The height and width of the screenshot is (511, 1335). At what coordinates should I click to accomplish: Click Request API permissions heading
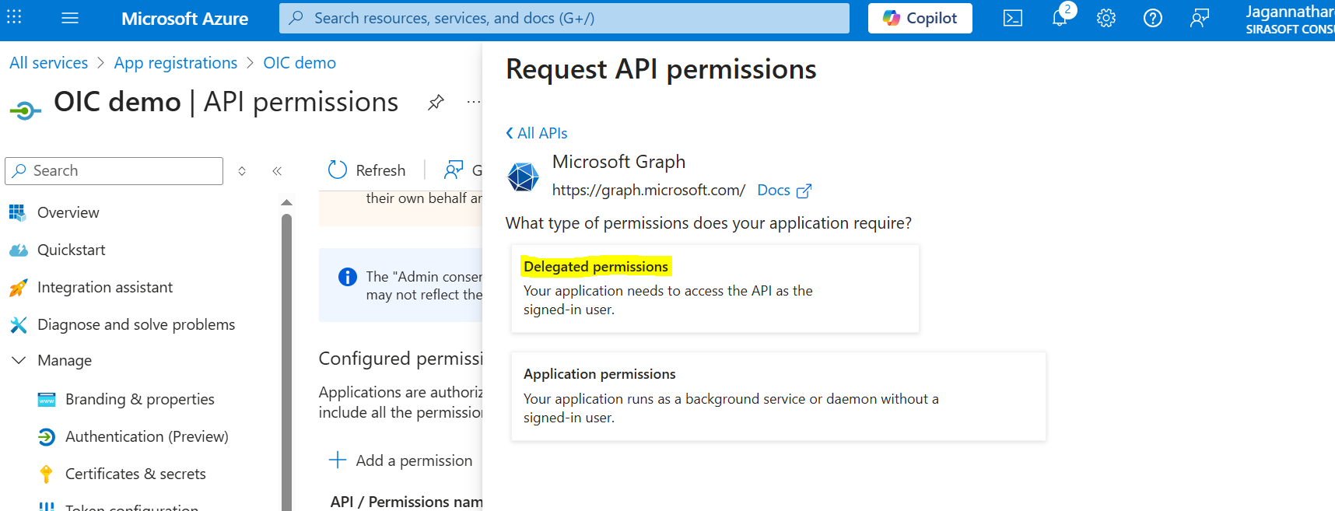(660, 69)
